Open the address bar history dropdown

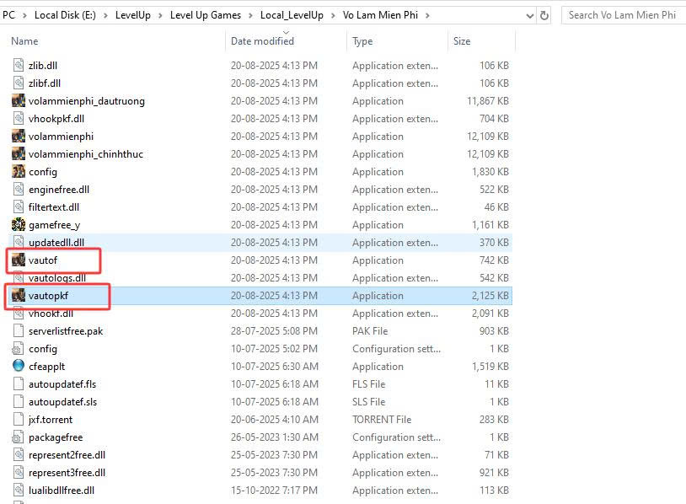(528, 15)
